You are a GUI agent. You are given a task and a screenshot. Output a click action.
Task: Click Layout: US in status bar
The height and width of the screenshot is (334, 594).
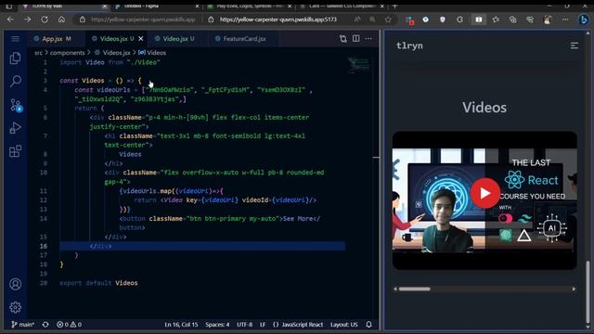[344, 325]
